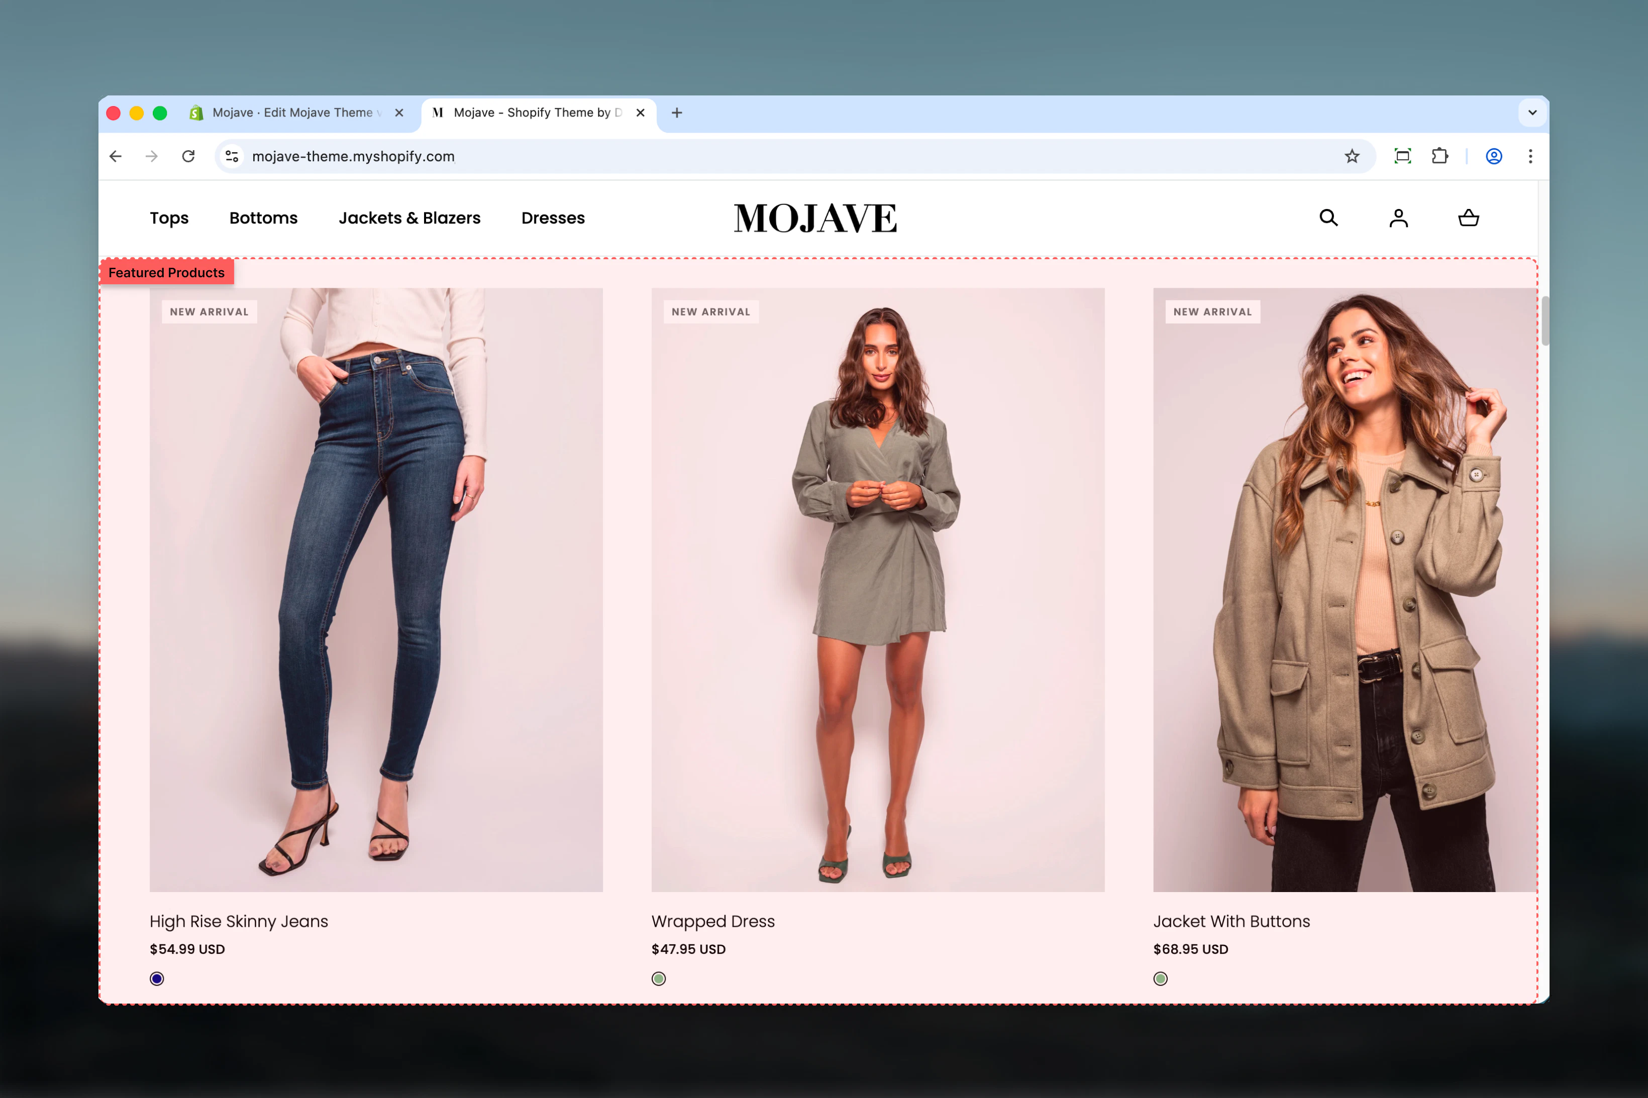
Task: Click the yellow minimize window button
Action: pyautogui.click(x=137, y=113)
